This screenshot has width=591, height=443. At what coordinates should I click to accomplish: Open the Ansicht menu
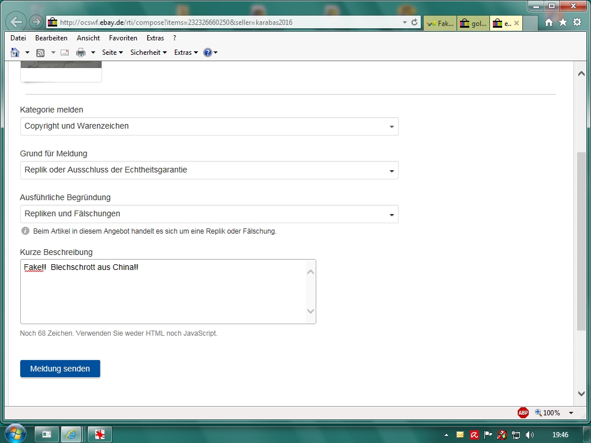[x=88, y=38]
